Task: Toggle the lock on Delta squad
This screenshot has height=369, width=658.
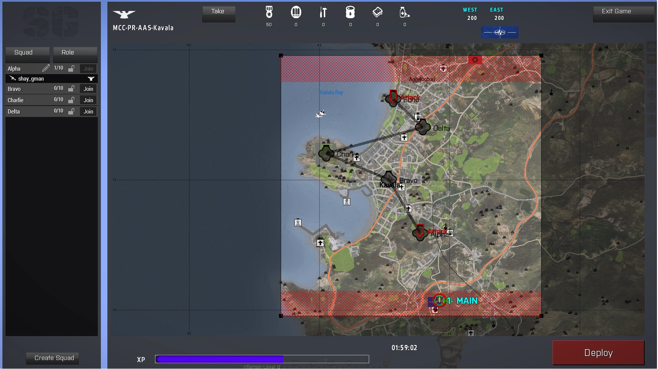Action: click(x=71, y=111)
